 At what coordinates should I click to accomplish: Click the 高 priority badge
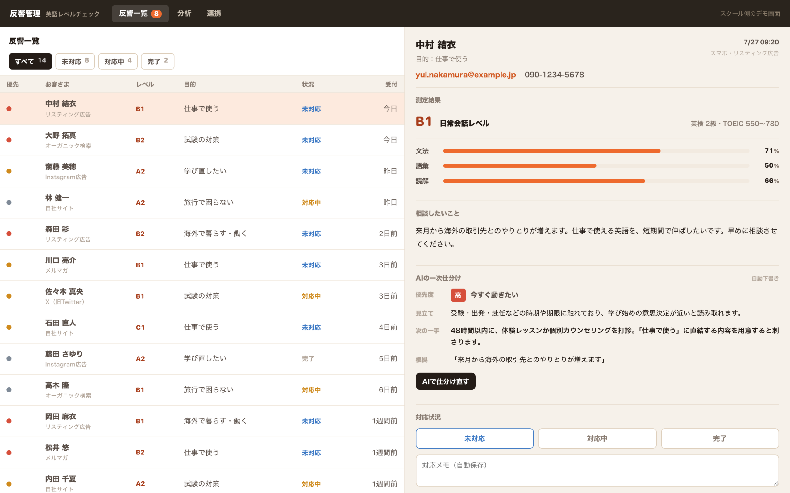pyautogui.click(x=458, y=295)
